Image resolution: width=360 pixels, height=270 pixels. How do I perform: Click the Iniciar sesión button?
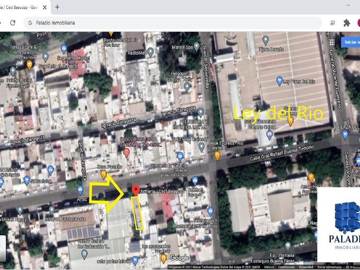click(351, 42)
